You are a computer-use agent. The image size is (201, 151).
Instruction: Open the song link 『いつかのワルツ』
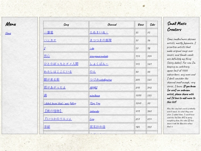(58, 119)
